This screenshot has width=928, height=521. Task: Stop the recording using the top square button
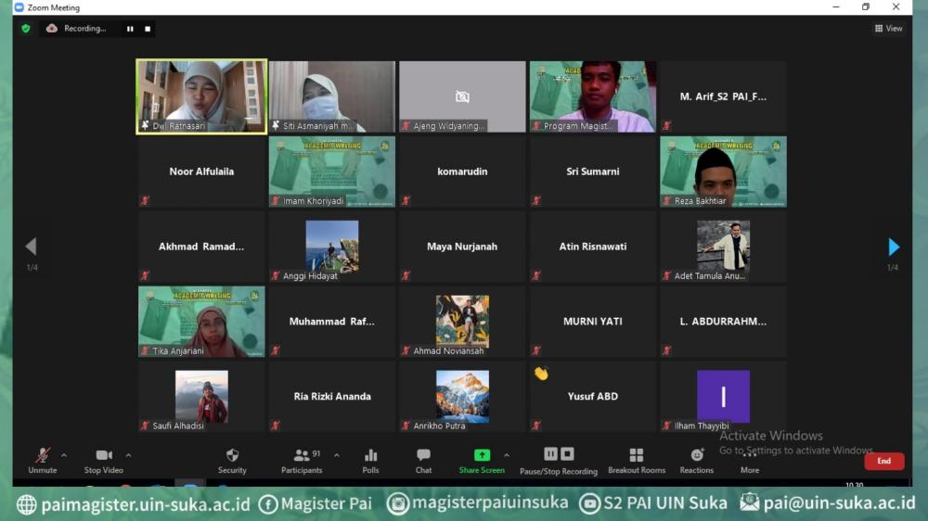[x=147, y=29]
